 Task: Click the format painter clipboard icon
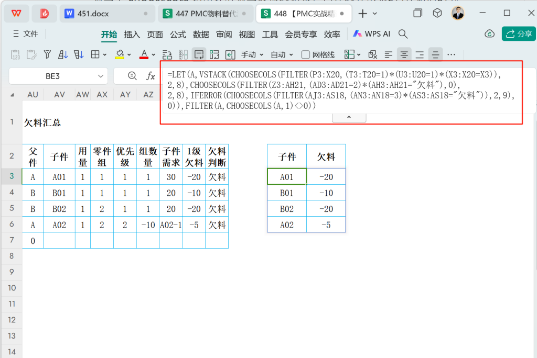coord(31,55)
